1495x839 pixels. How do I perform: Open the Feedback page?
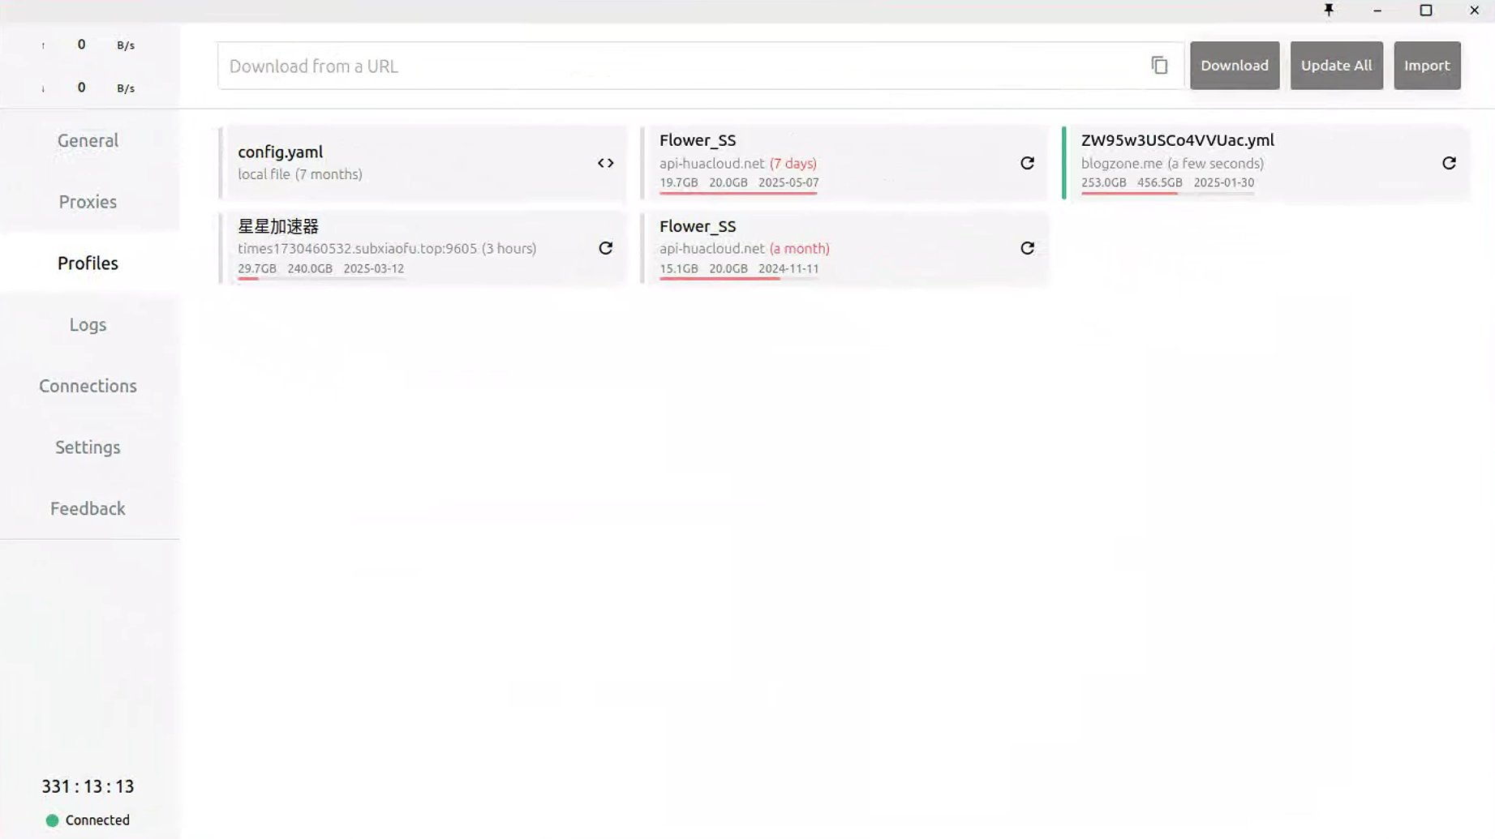click(88, 508)
